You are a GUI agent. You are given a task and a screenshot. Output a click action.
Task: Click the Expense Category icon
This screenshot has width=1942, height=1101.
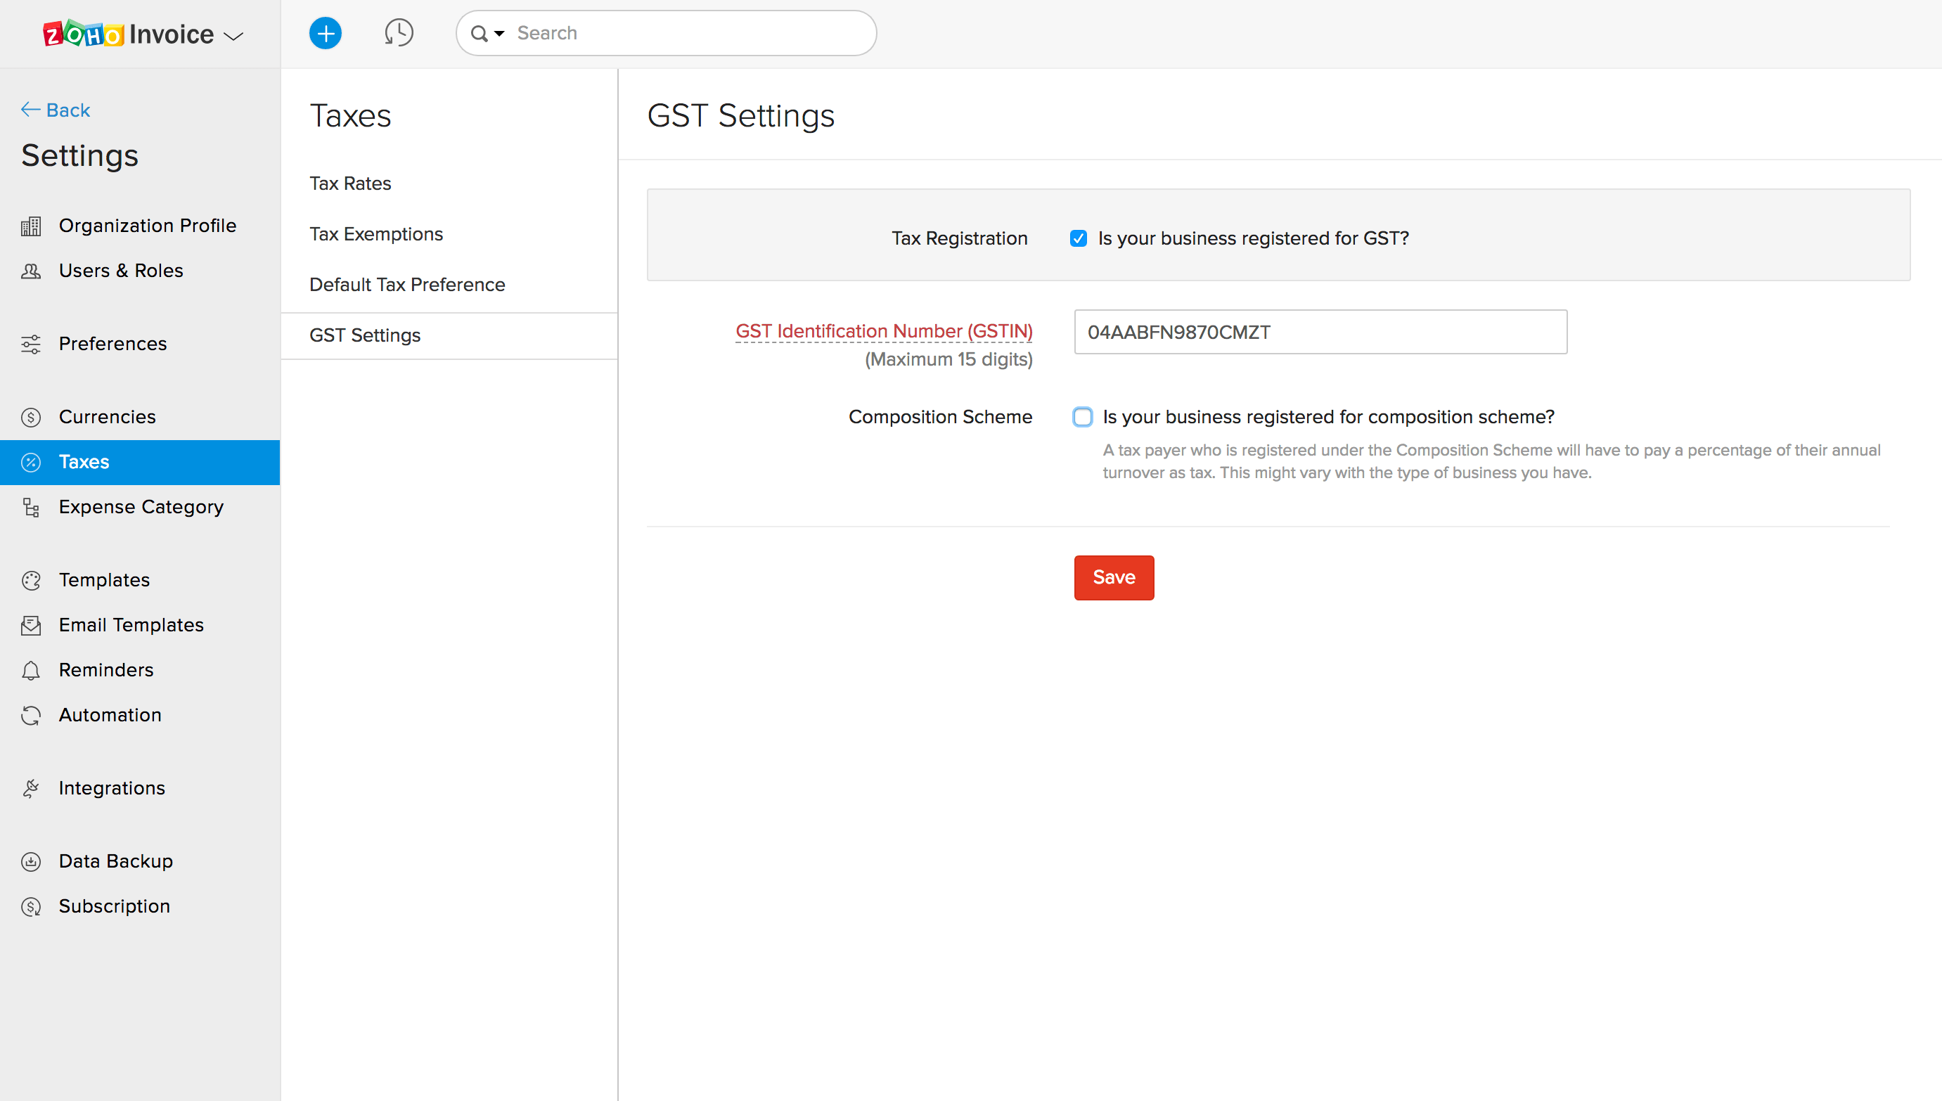[x=30, y=508]
